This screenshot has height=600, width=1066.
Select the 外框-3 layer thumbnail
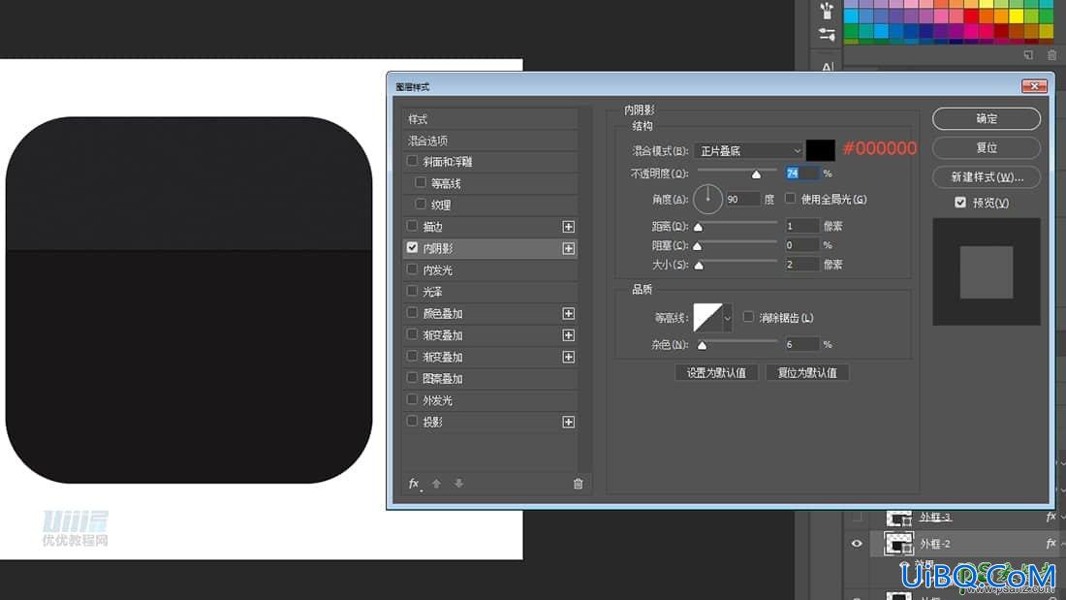(x=898, y=518)
